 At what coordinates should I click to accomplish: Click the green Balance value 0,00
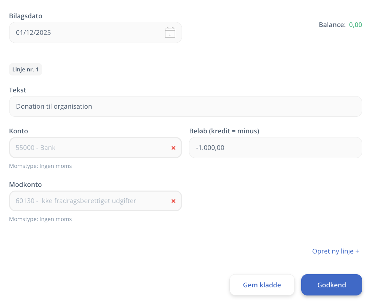pyautogui.click(x=355, y=25)
